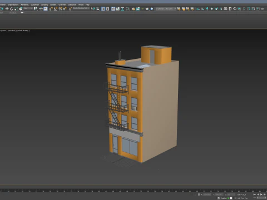The height and width of the screenshot is (200, 267).
Task: Click the white ring icon in right toolbar
Action: (x=235, y=9)
